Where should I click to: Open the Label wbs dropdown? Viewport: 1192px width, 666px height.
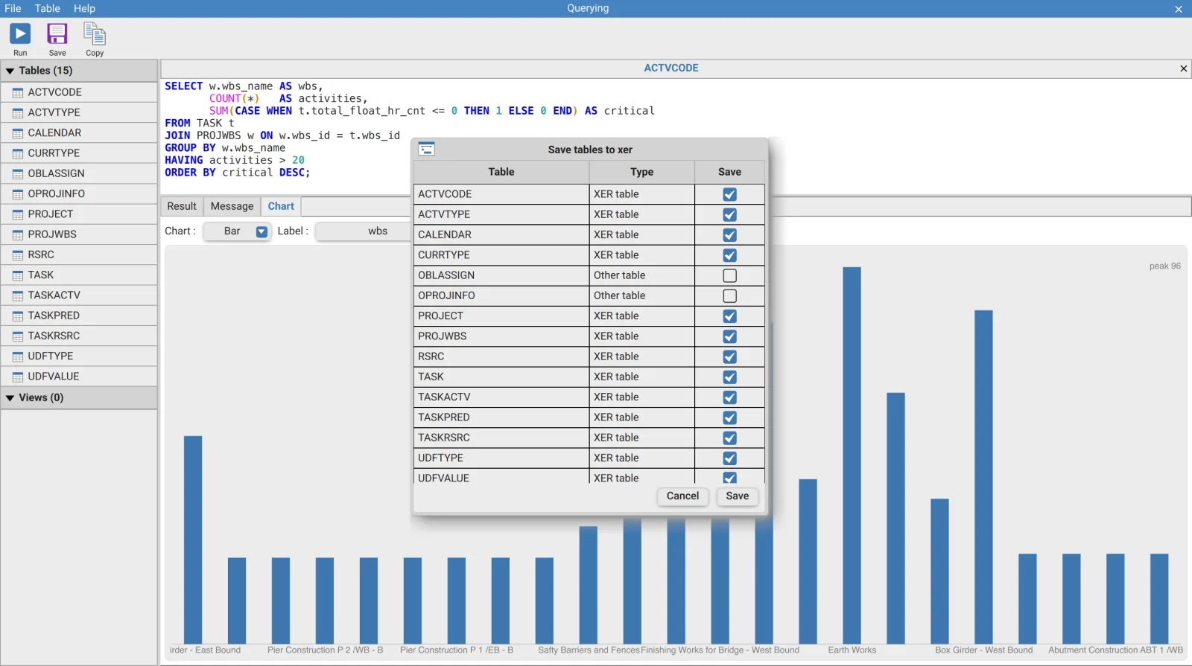[x=364, y=231]
